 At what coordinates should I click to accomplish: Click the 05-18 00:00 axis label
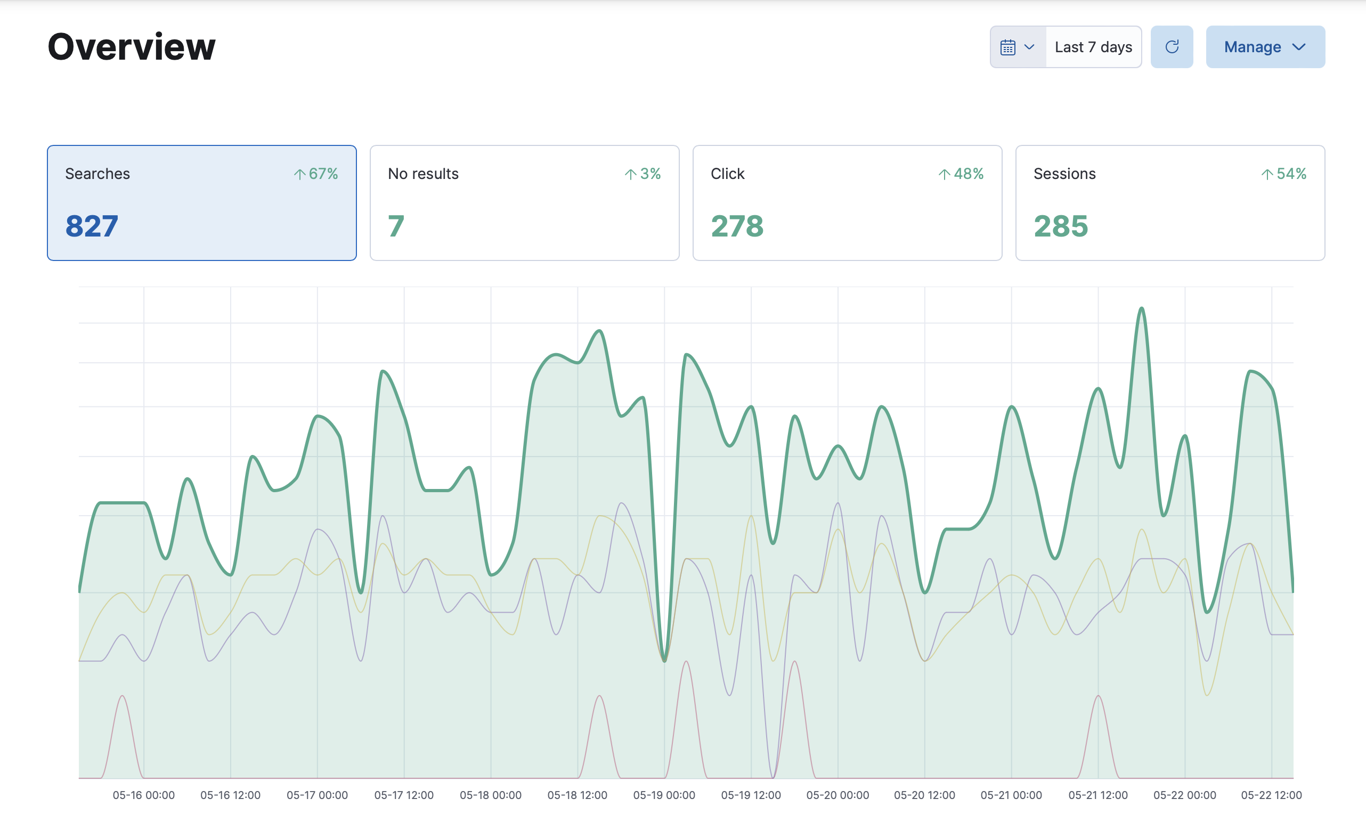(x=491, y=795)
